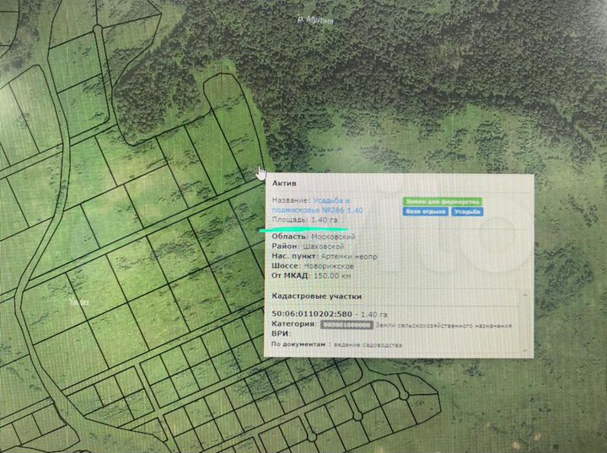Click the blue "Усадьба" tag
Viewport: 607px width, 453px height.
(465, 212)
